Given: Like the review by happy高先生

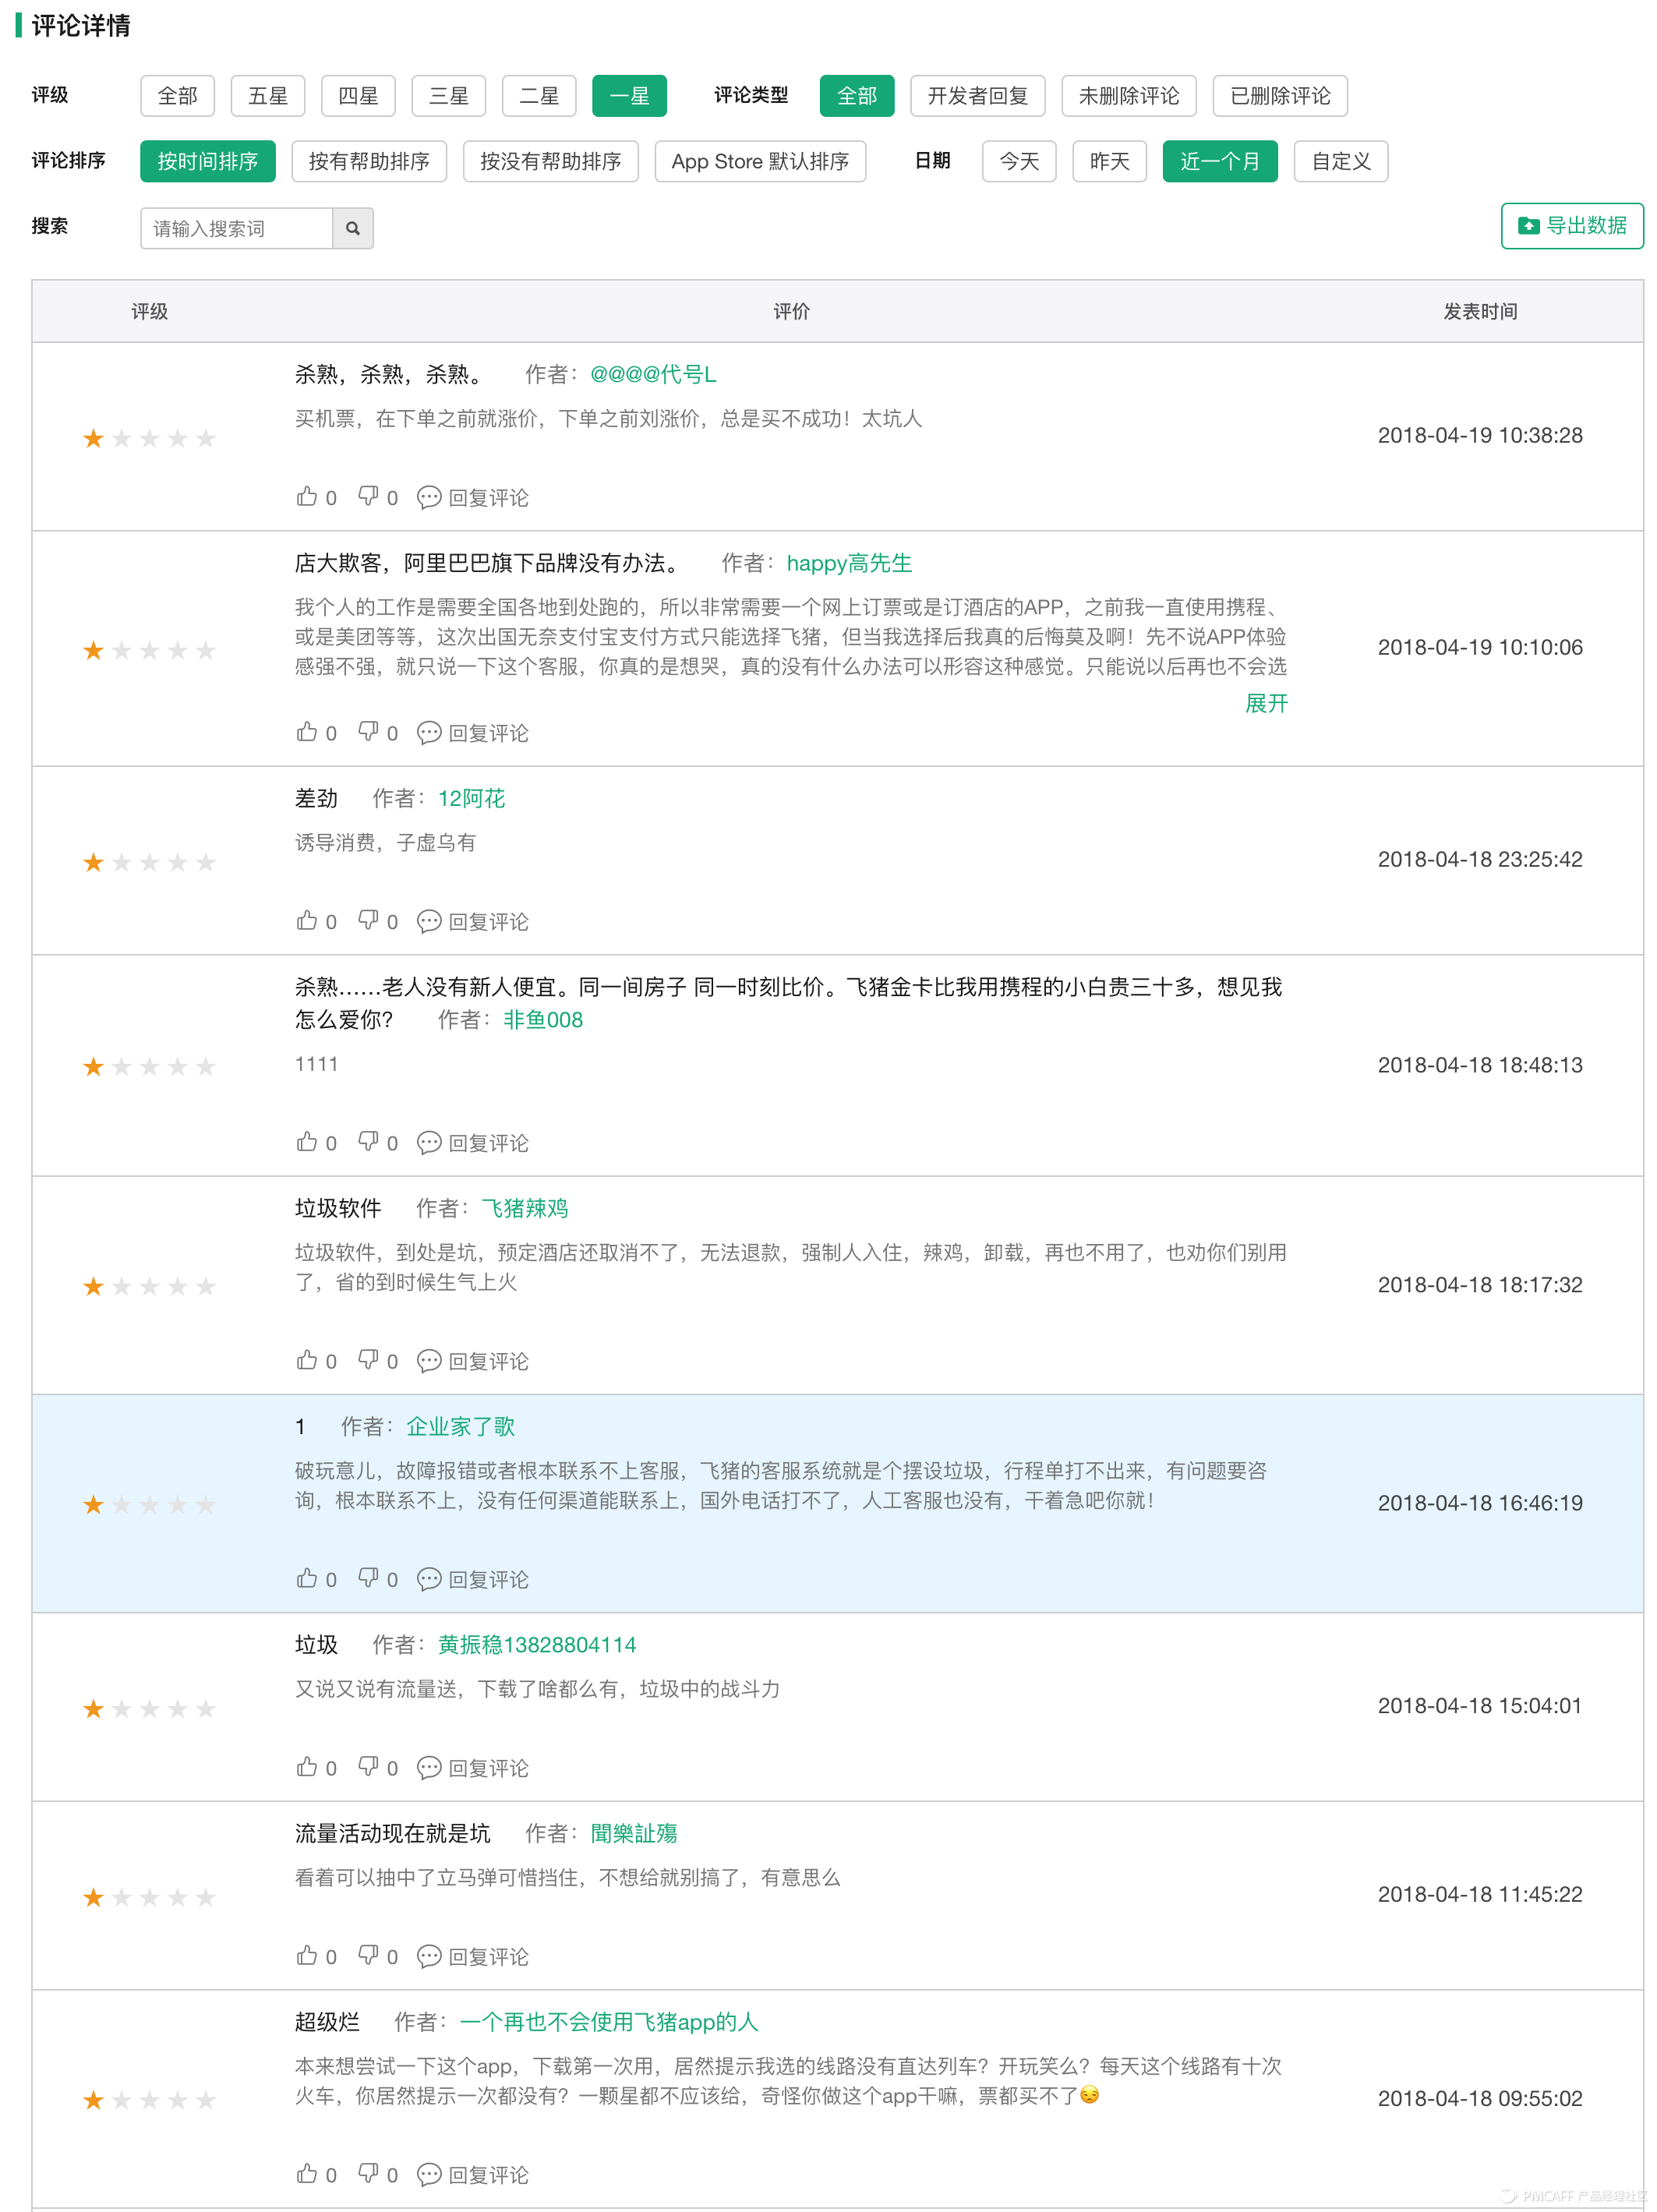Looking at the screenshot, I should click(307, 733).
